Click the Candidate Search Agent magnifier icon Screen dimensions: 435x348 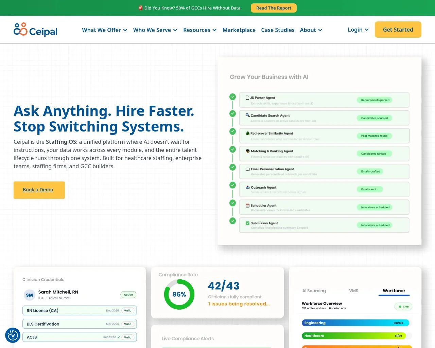[x=248, y=116]
